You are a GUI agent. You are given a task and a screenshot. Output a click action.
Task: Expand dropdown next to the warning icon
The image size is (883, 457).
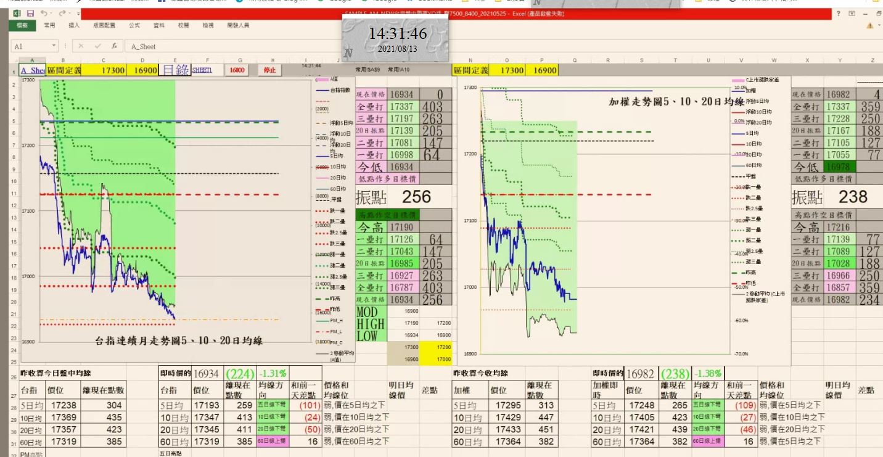coord(879,25)
